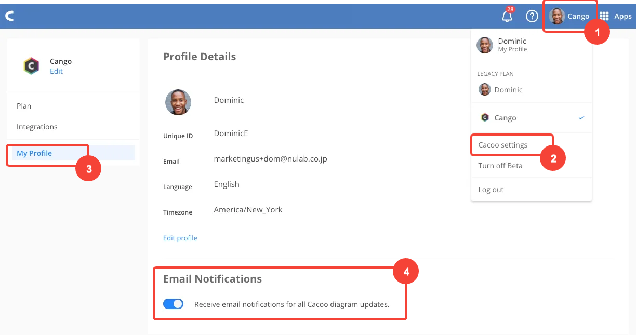The image size is (636, 335).
Task: Click the Cango name in the sidebar card
Action: [61, 61]
